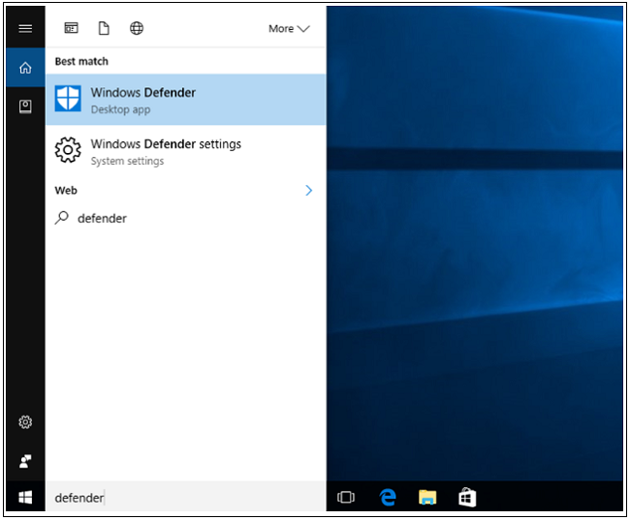Click the Feedback person icon in the sidebar
Image resolution: width=630 pixels, height=520 pixels.
25,461
